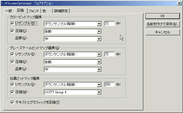
Task: Switch to the フォント tab
Action: coord(34,11)
